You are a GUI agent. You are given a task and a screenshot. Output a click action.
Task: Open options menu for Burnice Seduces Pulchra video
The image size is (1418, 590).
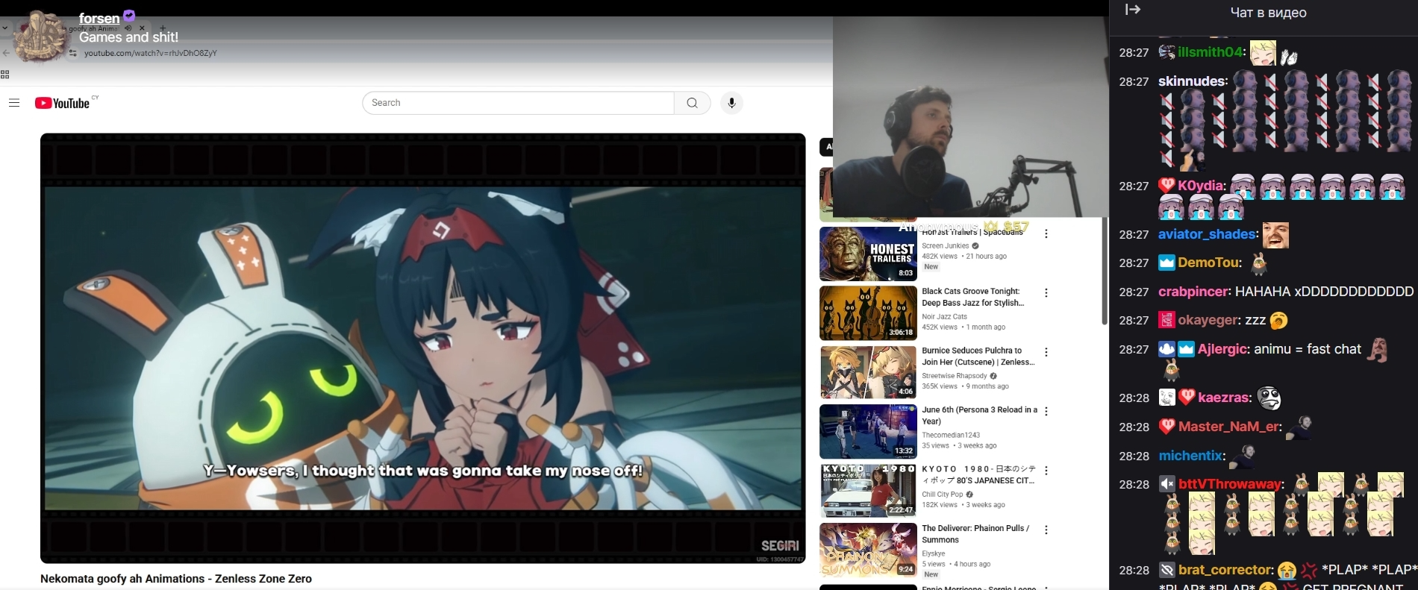[1046, 352]
